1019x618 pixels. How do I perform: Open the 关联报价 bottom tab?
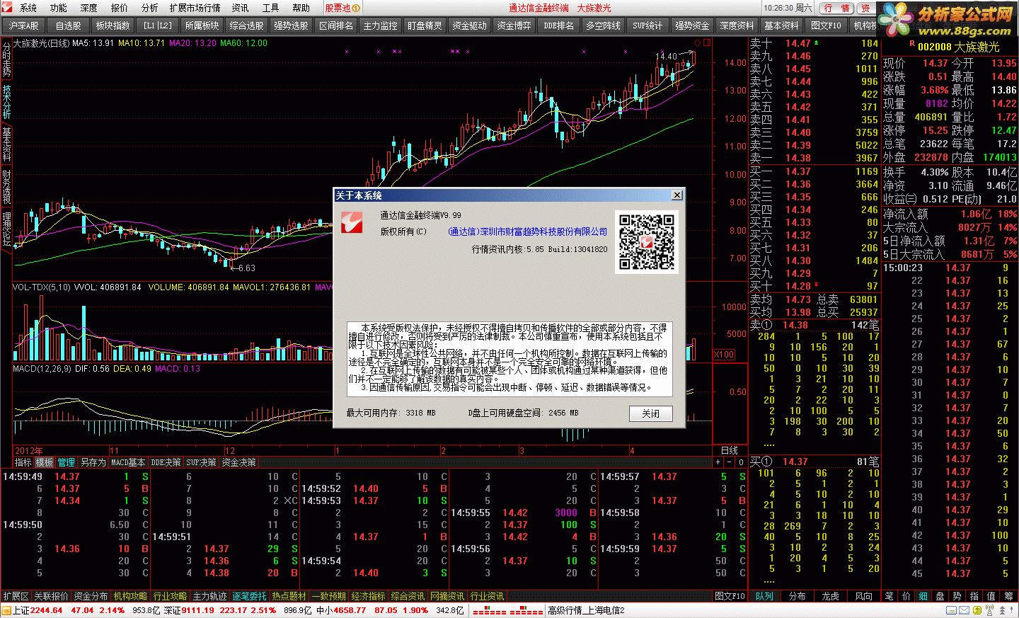[52, 596]
